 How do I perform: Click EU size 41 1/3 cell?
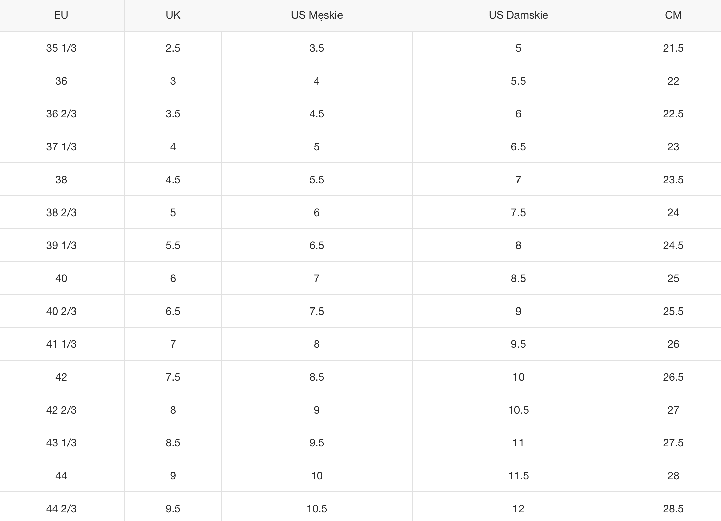61,344
